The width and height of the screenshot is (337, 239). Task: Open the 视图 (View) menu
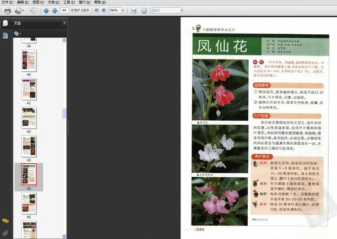pos(35,3)
